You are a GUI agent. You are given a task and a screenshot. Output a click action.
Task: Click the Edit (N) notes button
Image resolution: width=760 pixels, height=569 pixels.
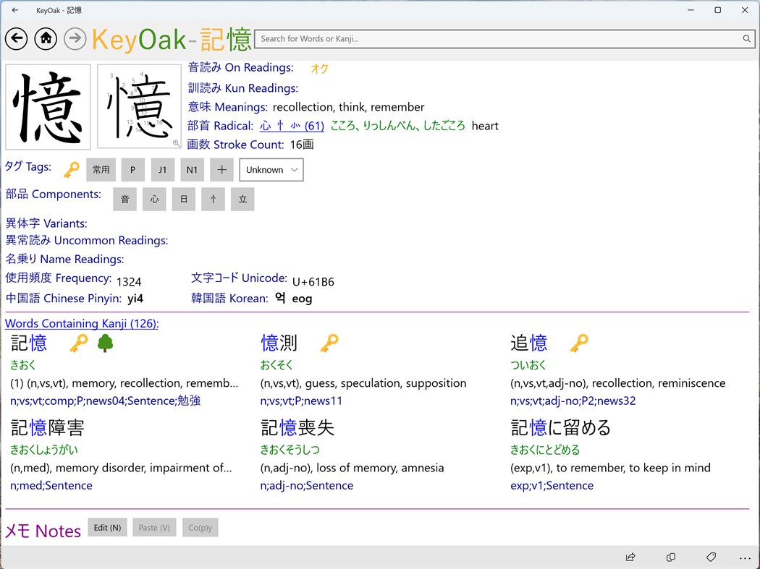[x=106, y=527]
